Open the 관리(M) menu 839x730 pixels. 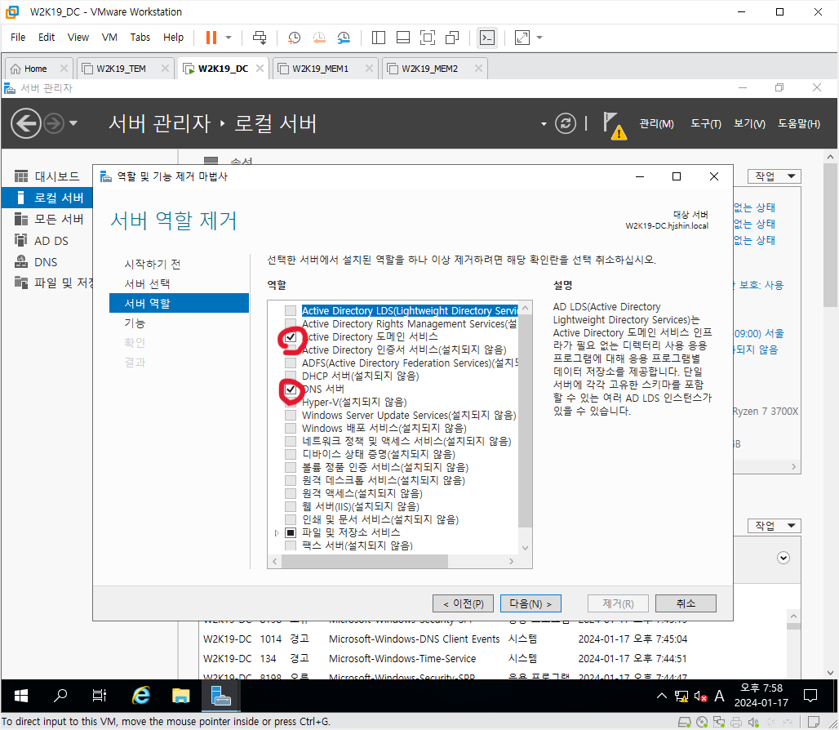click(x=656, y=123)
